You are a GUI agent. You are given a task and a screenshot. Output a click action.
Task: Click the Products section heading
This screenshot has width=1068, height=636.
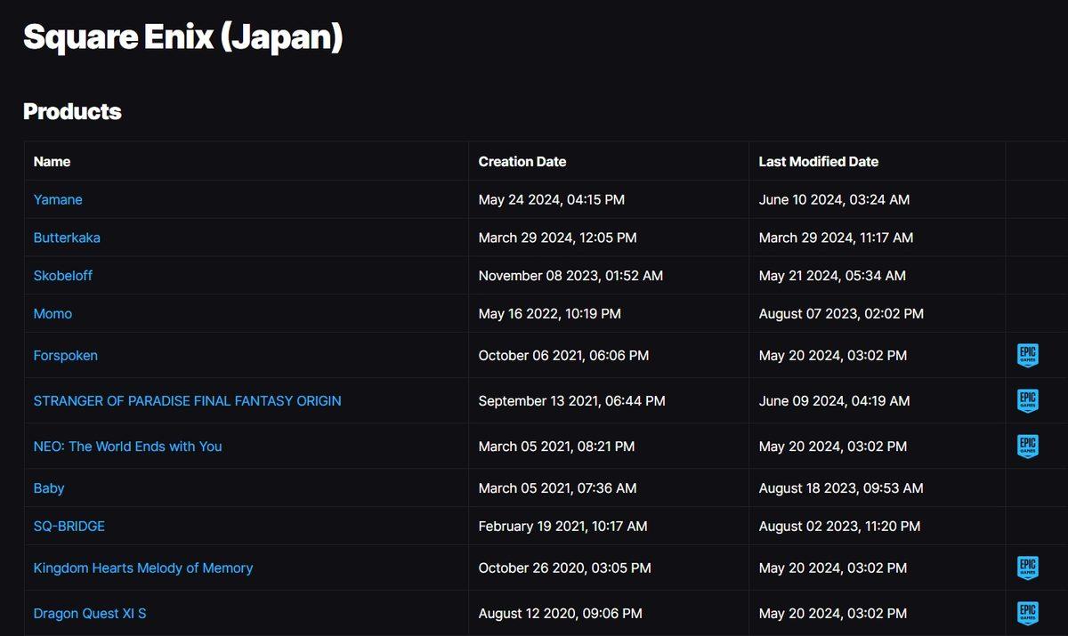[72, 112]
